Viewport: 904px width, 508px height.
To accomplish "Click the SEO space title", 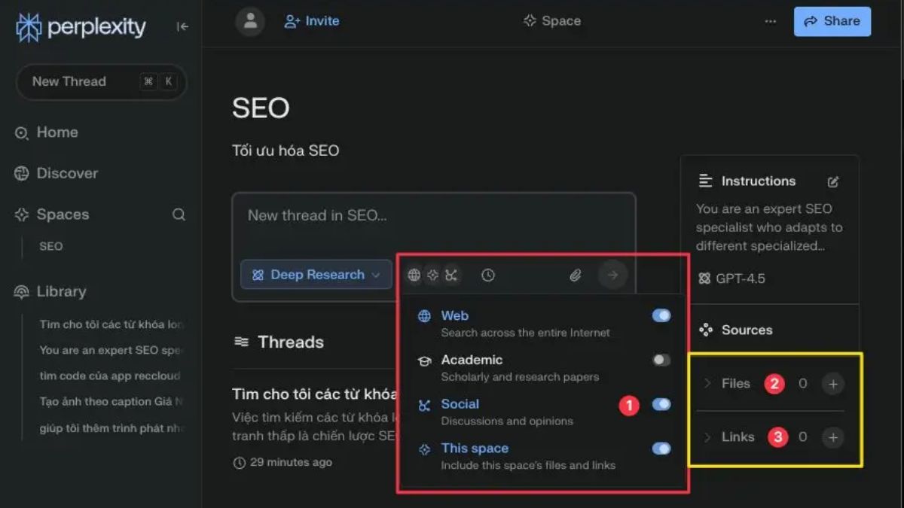I will (261, 108).
